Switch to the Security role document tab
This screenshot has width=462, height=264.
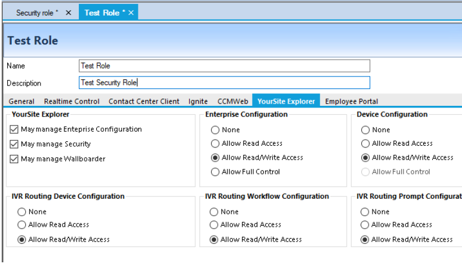pos(36,13)
